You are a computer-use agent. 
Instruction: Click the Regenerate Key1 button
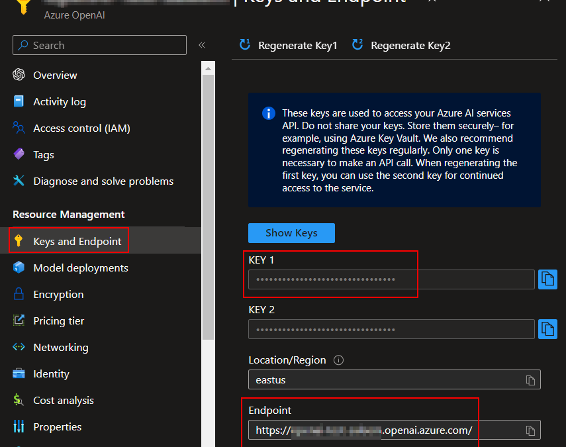(289, 45)
